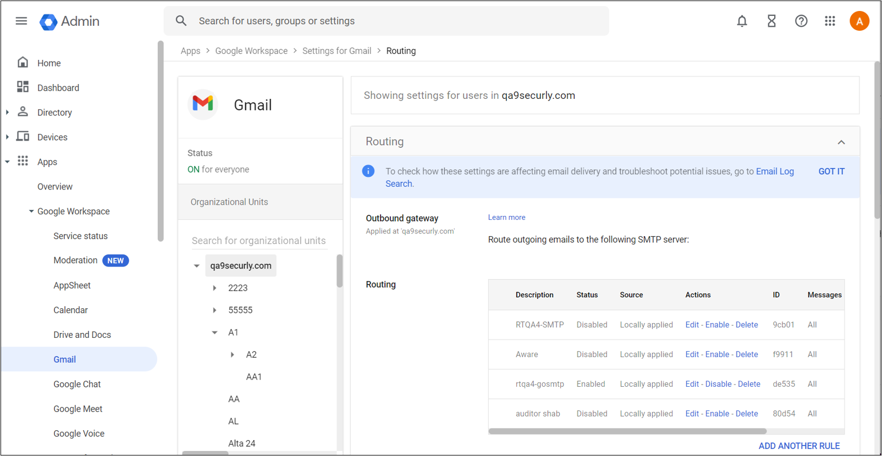Viewport: 882px width, 456px height.
Task: Open Drive and Docs settings
Action: pos(82,335)
